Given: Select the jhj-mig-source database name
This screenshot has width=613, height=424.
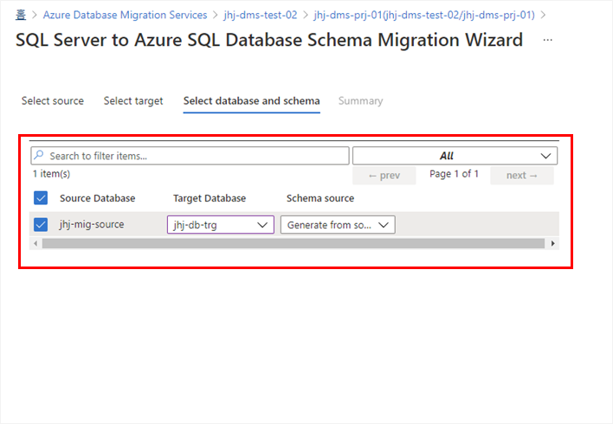Looking at the screenshot, I should tap(92, 224).
